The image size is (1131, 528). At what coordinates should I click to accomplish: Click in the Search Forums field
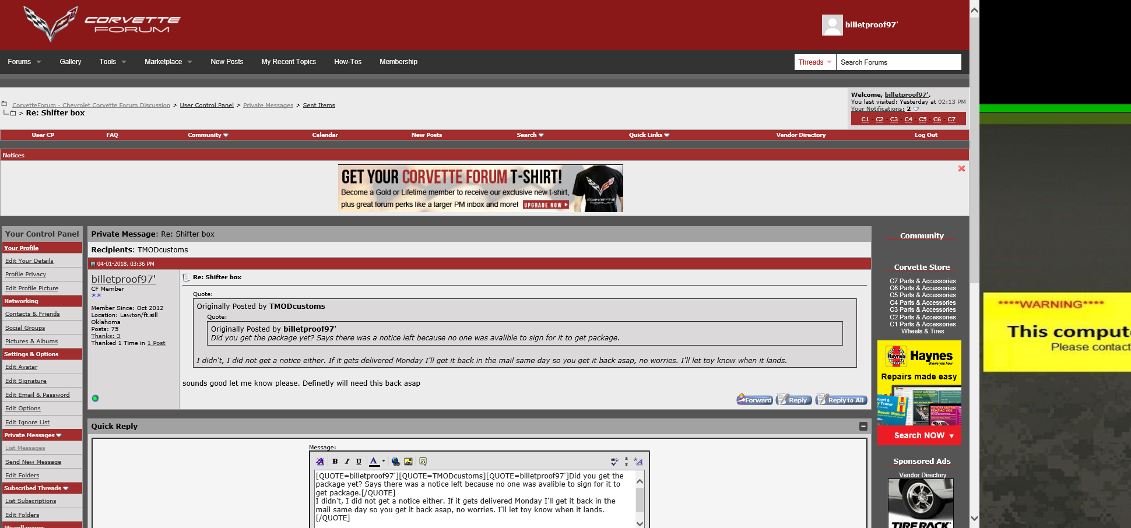(x=898, y=62)
